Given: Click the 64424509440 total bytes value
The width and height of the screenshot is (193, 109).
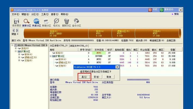Looking at the screenshot, I should click(x=143, y=95).
